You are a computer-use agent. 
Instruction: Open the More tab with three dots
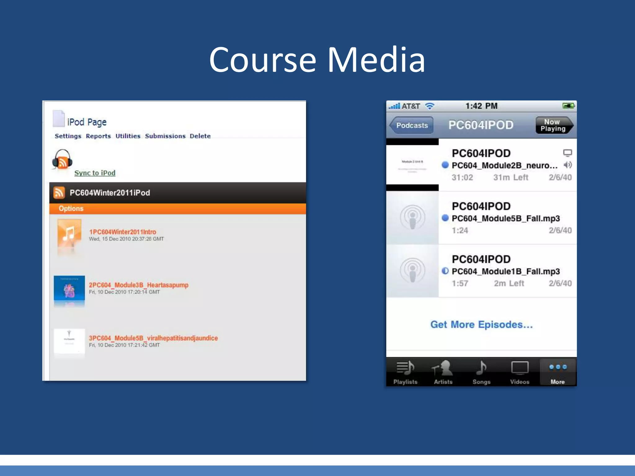558,372
